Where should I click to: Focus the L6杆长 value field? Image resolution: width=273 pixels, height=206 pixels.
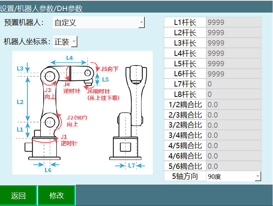[234, 74]
